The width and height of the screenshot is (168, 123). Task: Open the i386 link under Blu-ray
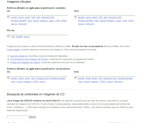(x=13, y=37)
